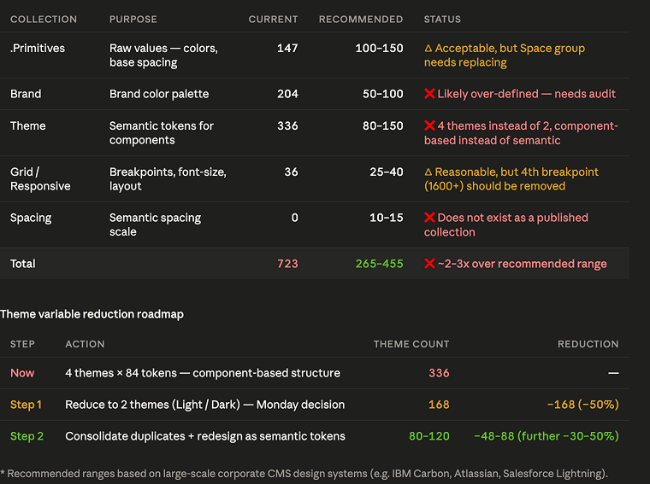Click the CURRENT column header

click(x=273, y=20)
